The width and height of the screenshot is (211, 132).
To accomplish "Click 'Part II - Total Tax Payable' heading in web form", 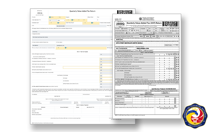I will 82,52.
